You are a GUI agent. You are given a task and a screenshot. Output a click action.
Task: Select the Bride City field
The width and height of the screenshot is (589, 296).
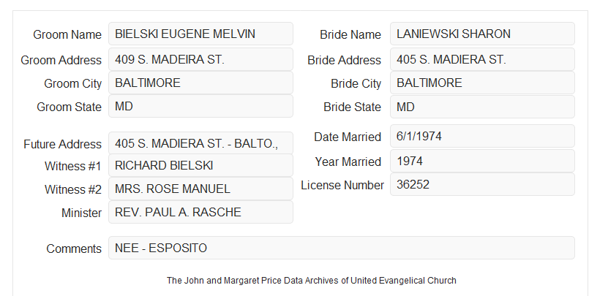tap(482, 83)
